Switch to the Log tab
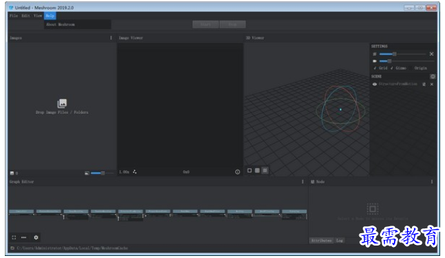The width and height of the screenshot is (445, 258). 339,241
